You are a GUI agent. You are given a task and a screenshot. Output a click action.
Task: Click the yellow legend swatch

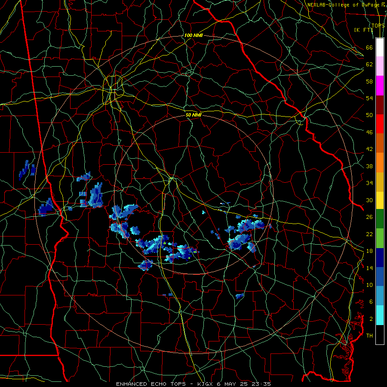(x=380, y=200)
